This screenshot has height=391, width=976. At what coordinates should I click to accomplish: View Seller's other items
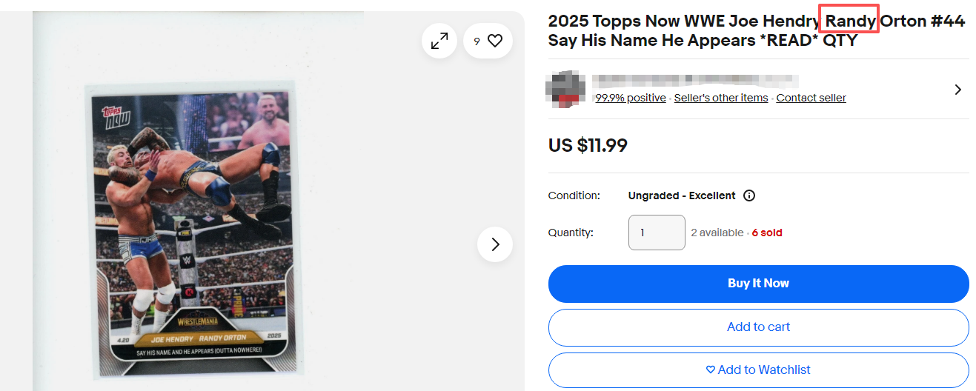pos(720,98)
